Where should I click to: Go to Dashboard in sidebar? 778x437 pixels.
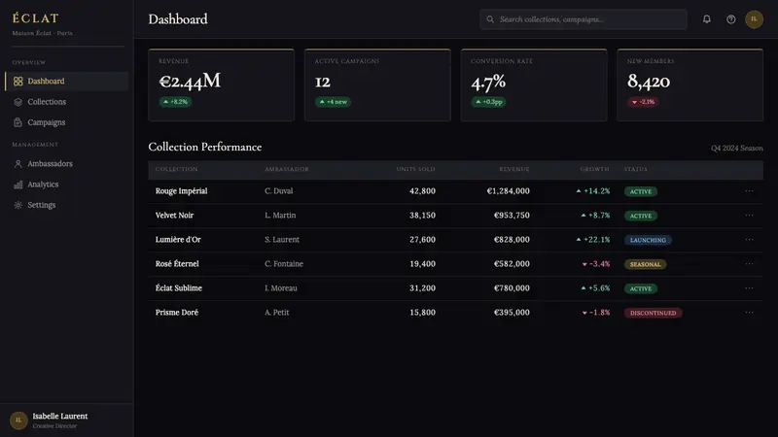(66, 82)
